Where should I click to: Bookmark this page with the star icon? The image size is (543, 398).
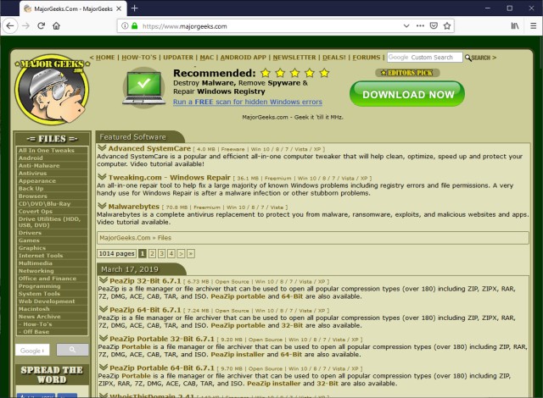447,26
